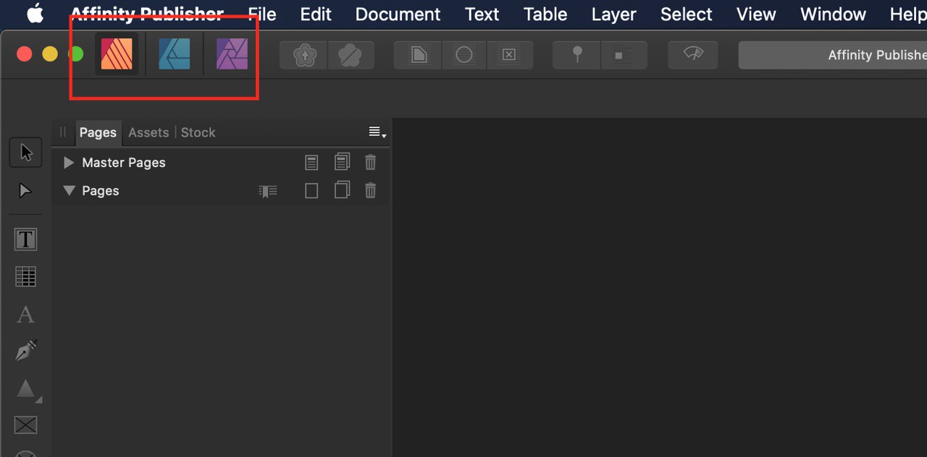
Task: Switch to the Photo persona
Action: (x=232, y=54)
